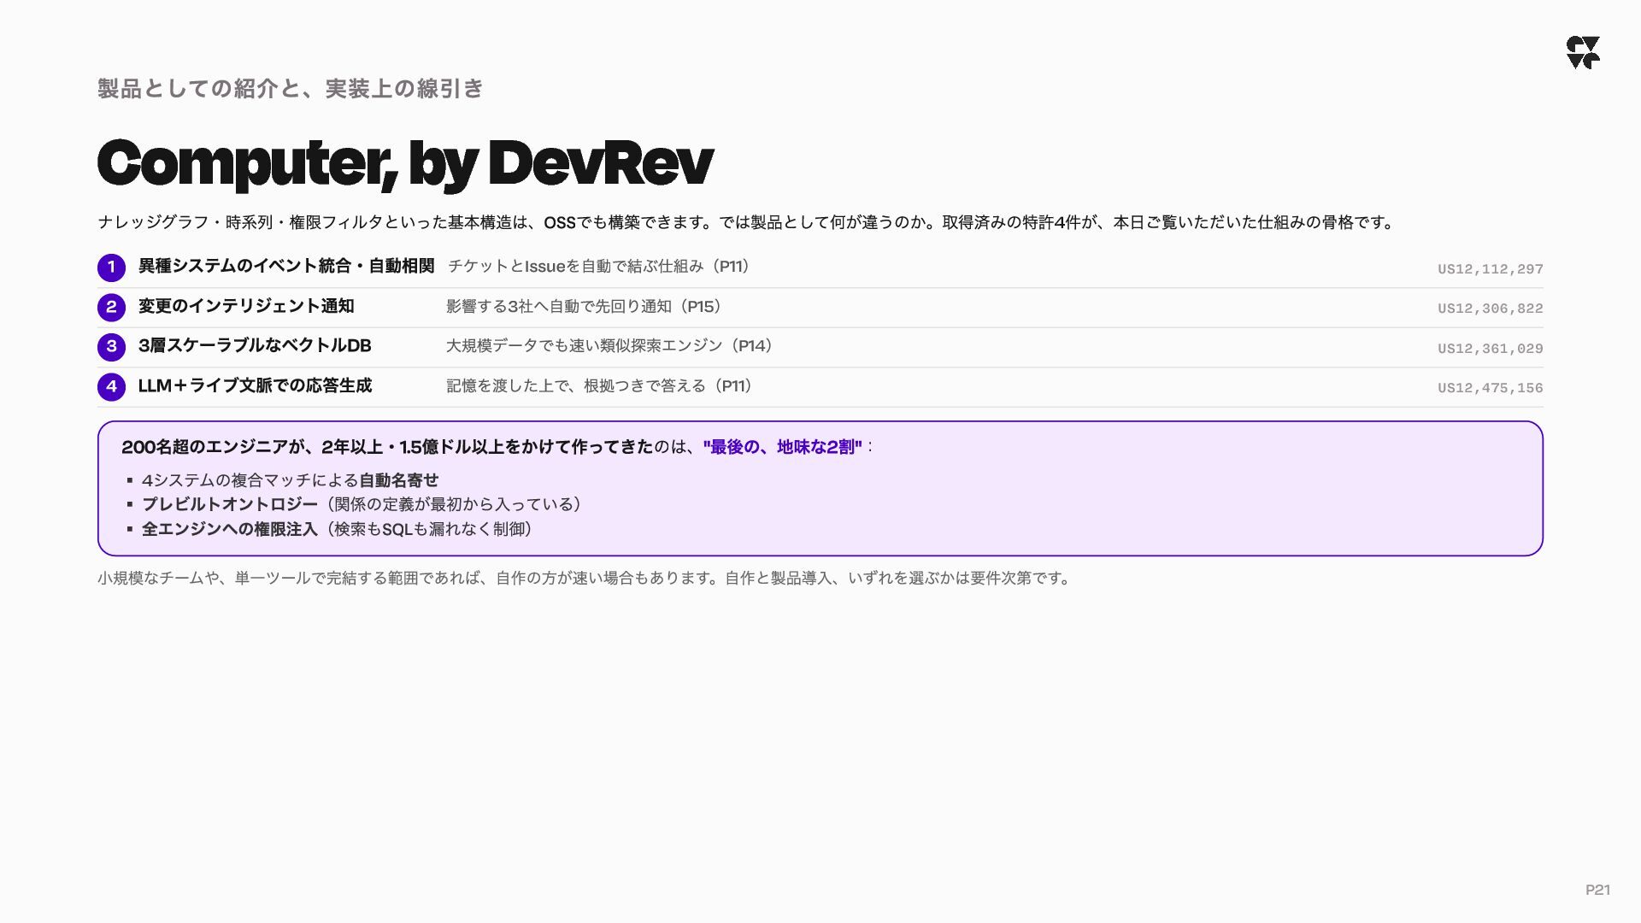1641x923 pixels.
Task: Click 3層スケーラブルなベクトルDB heading
Action: (255, 345)
